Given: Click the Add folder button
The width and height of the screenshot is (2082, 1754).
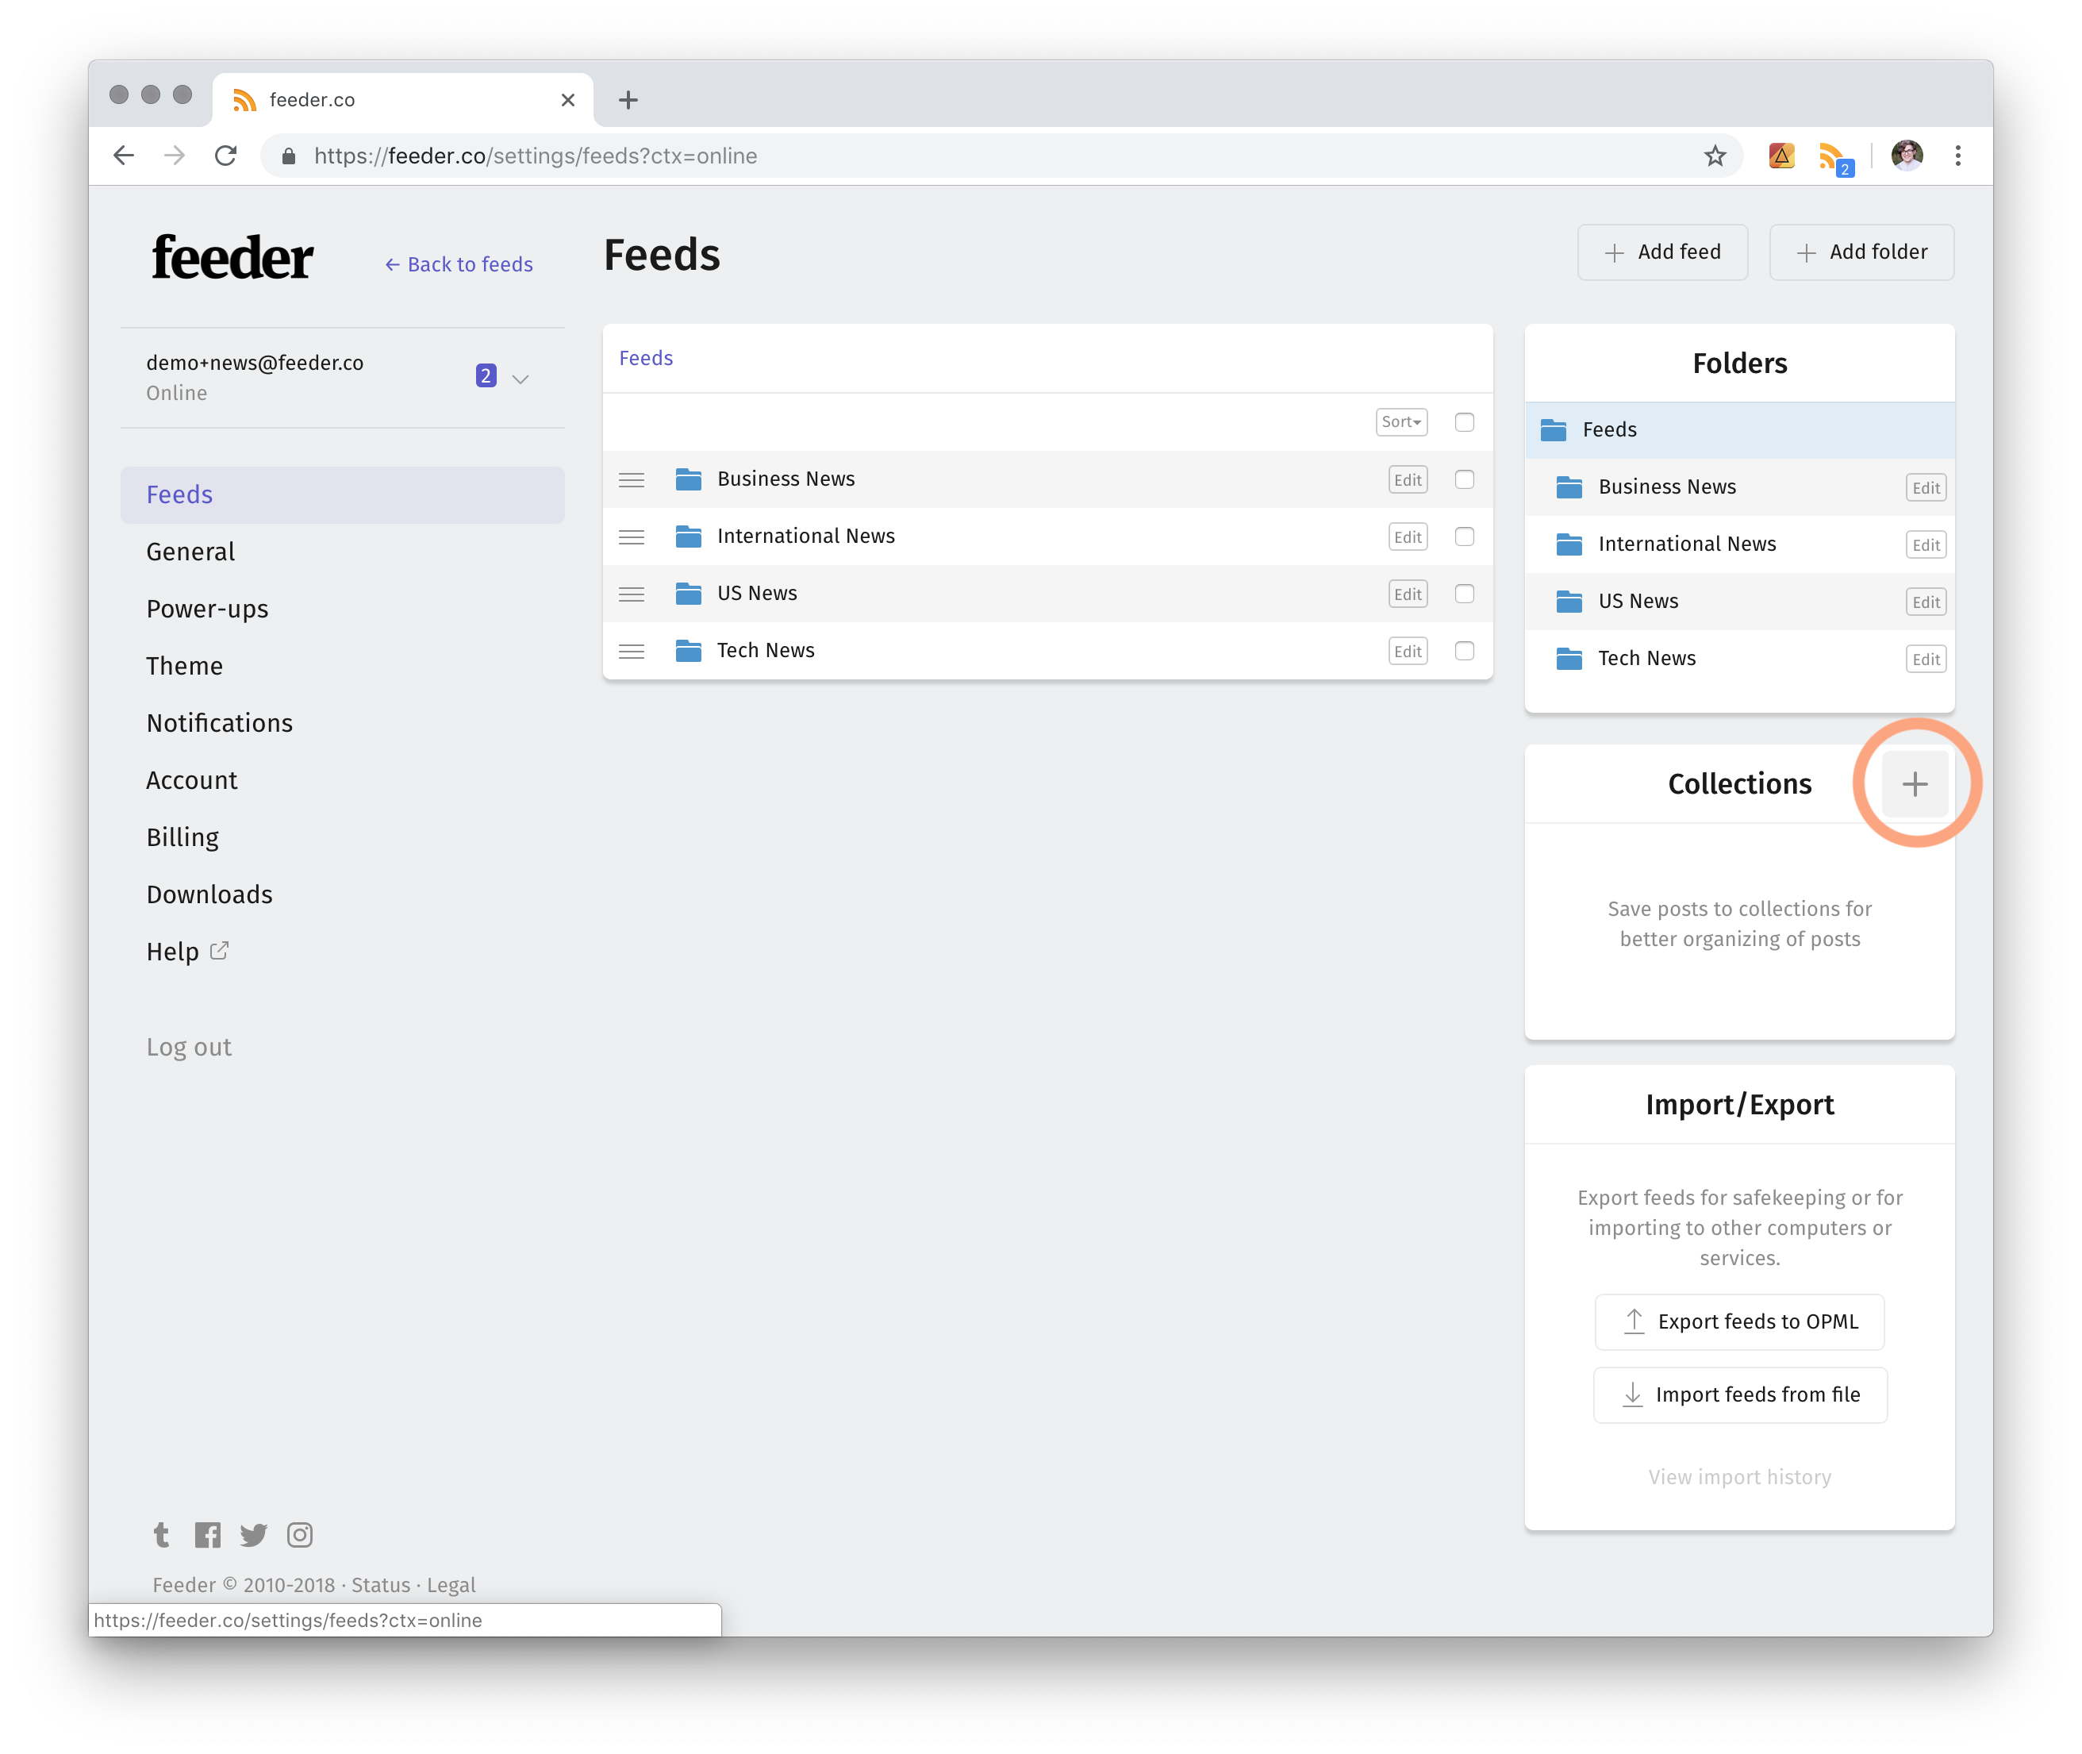Looking at the screenshot, I should [1861, 252].
